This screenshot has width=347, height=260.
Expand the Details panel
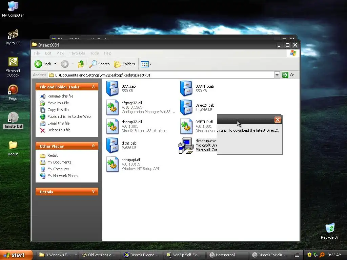click(x=94, y=192)
